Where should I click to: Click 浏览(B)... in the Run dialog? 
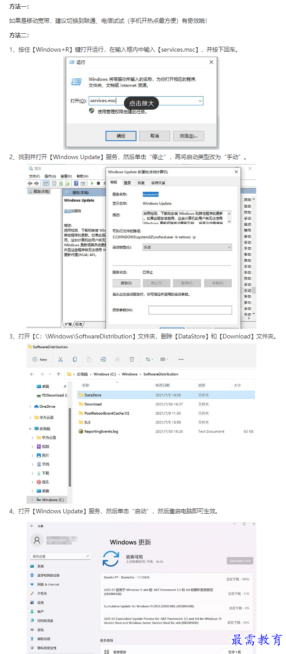(x=189, y=136)
